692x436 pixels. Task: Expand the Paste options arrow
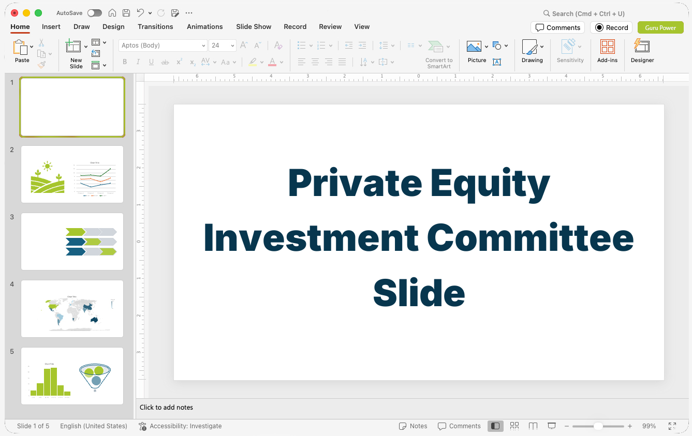[x=32, y=47]
